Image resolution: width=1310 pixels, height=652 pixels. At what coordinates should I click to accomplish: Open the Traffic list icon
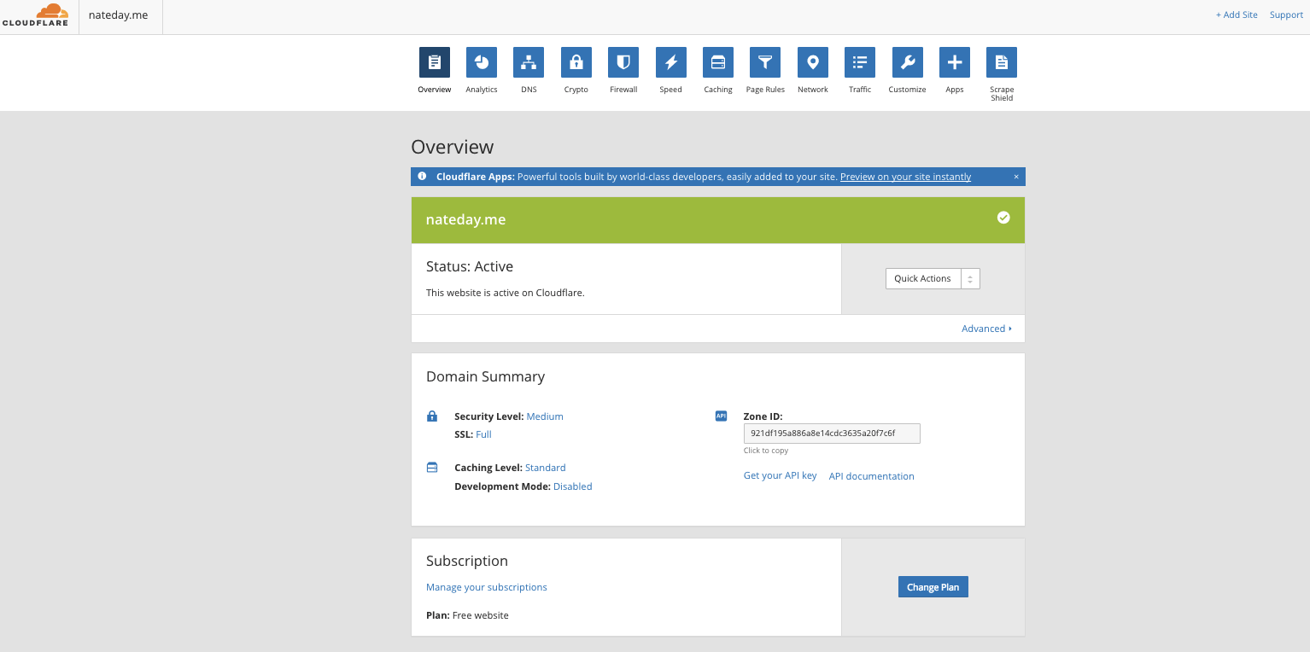click(x=860, y=62)
